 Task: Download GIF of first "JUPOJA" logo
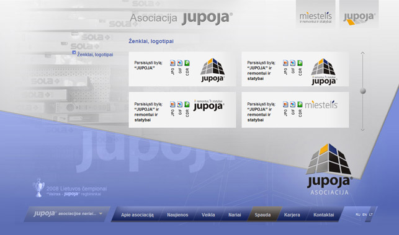180,63
